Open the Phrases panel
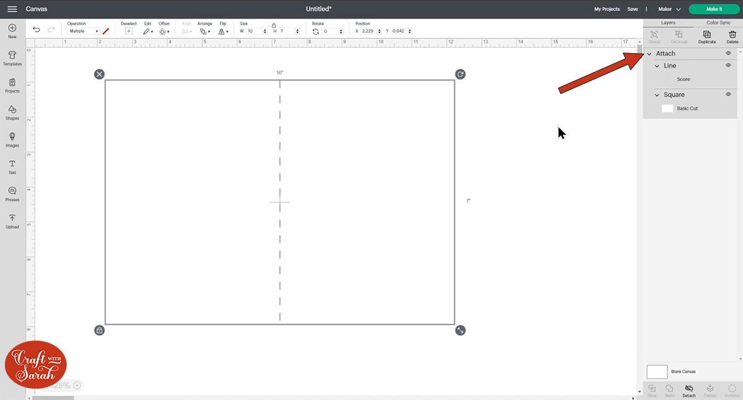The image size is (743, 400). (x=12, y=194)
